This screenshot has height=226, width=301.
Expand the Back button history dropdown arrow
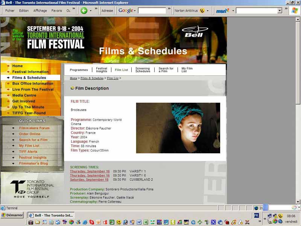pos(91,11)
